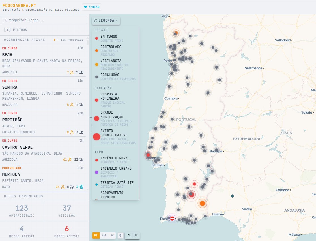
Task: Click the personnel icon in the Sintra row
Action: (x=72, y=105)
